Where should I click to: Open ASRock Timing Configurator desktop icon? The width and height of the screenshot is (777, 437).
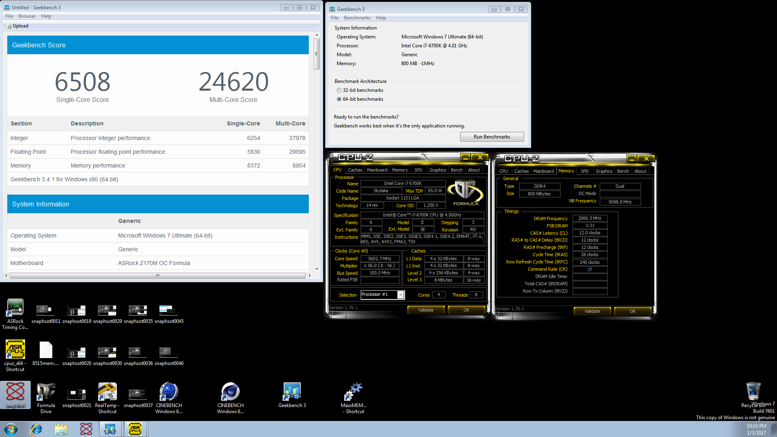[15, 314]
